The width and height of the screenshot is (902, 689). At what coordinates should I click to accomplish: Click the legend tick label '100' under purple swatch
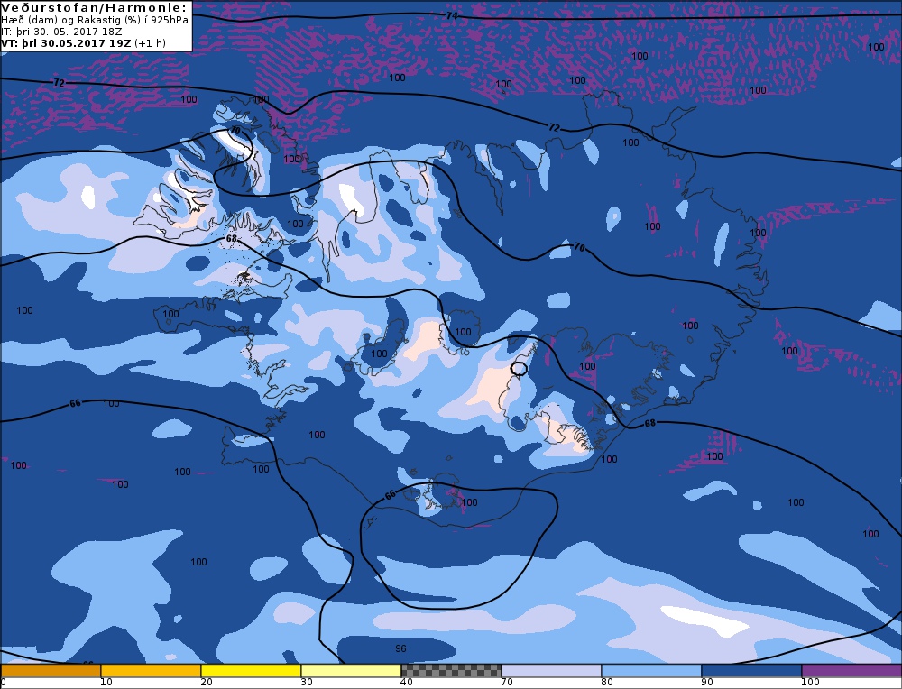pyautogui.click(x=810, y=682)
